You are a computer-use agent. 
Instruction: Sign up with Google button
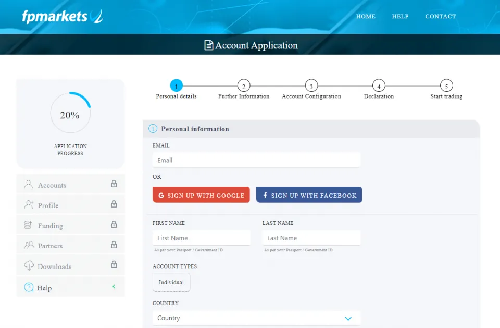tap(201, 195)
